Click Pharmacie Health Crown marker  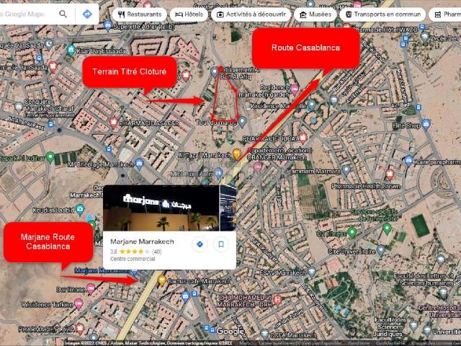click(x=390, y=174)
